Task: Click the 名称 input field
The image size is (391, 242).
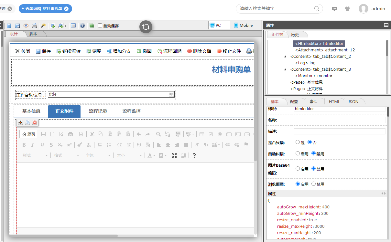Action: tap(339, 120)
